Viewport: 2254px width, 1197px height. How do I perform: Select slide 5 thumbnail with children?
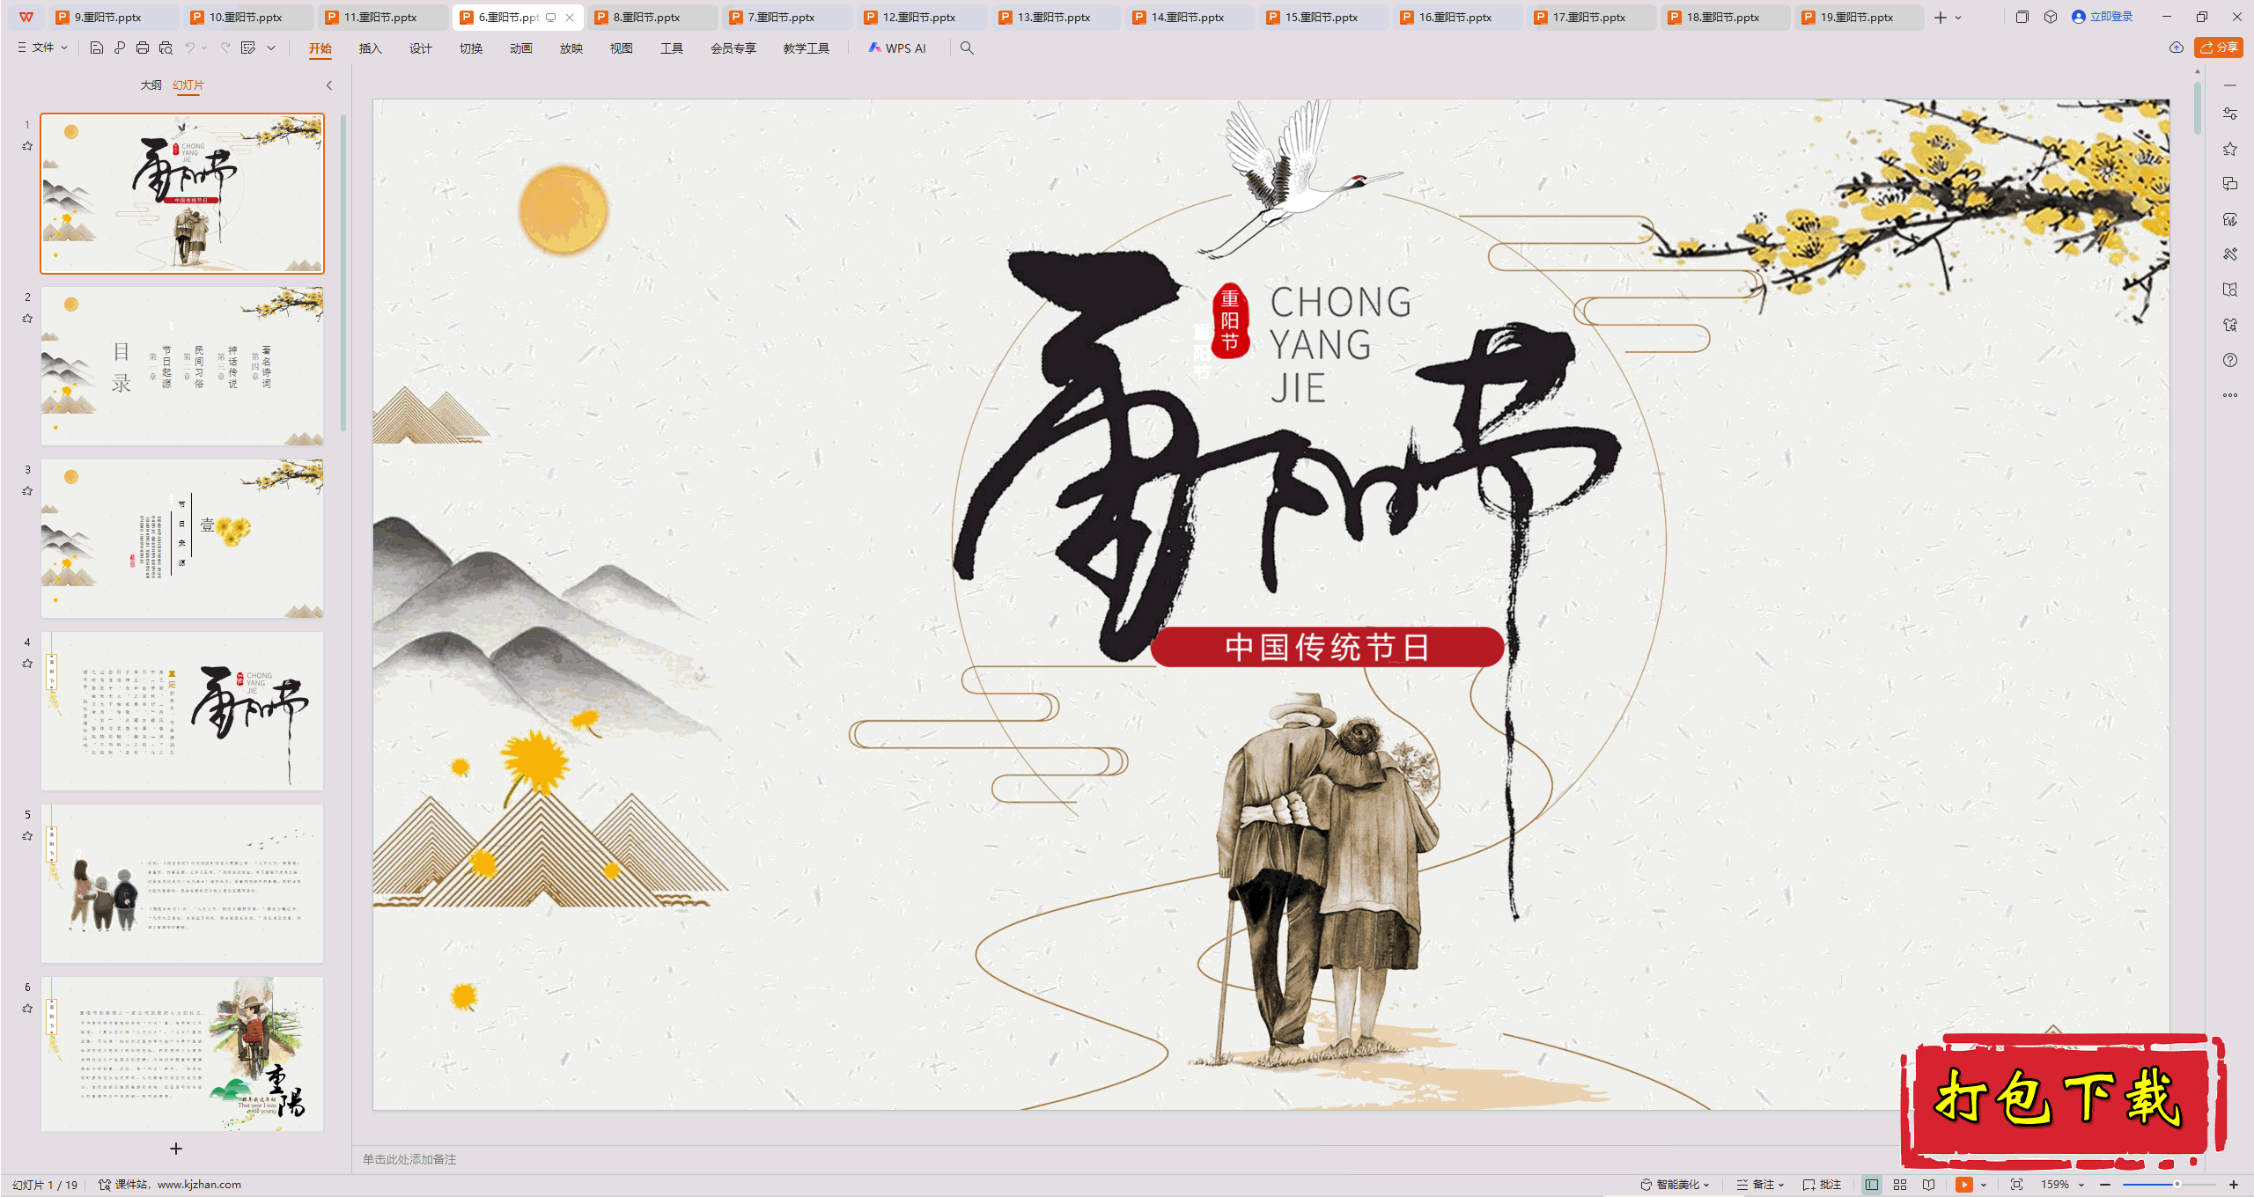click(182, 883)
